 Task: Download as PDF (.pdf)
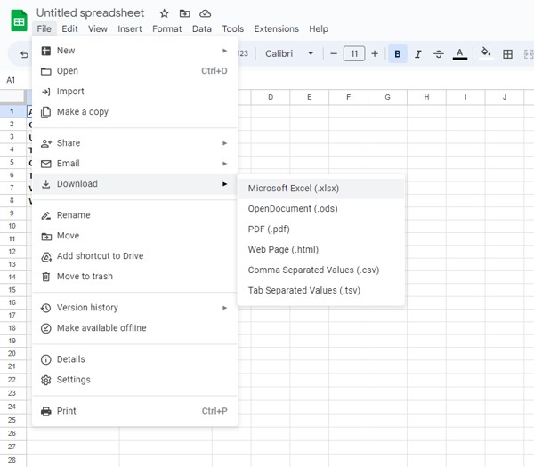click(321, 229)
